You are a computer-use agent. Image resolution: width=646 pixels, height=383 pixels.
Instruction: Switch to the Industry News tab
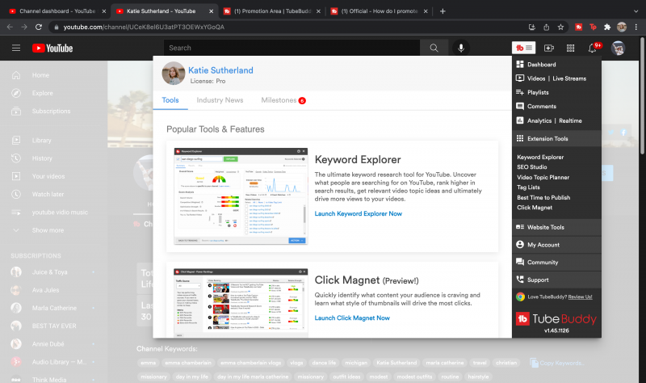220,100
